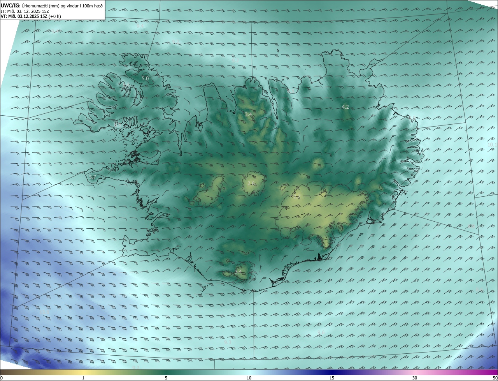Screen dimensions: 498x381
Task: Click the '15' label on the color scale
Action: point(332,378)
